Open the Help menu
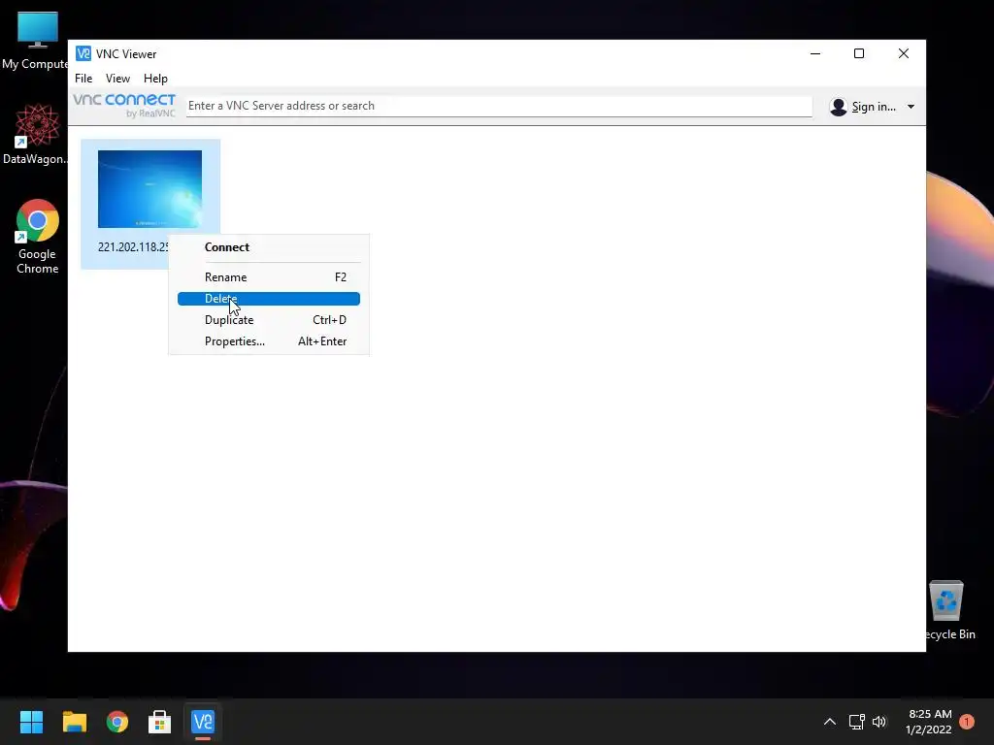The height and width of the screenshot is (745, 994). tap(155, 79)
